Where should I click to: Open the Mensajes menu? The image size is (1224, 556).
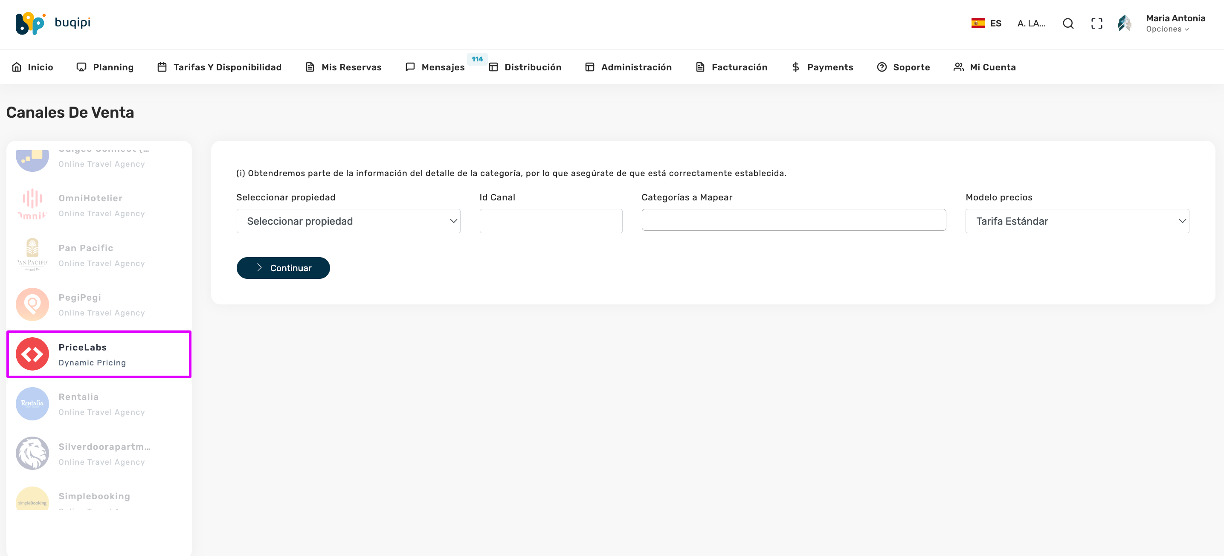click(x=435, y=67)
